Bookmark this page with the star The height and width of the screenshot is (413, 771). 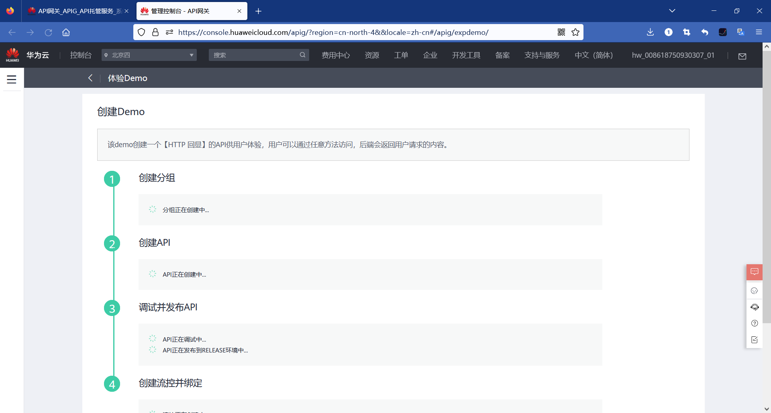coord(575,32)
